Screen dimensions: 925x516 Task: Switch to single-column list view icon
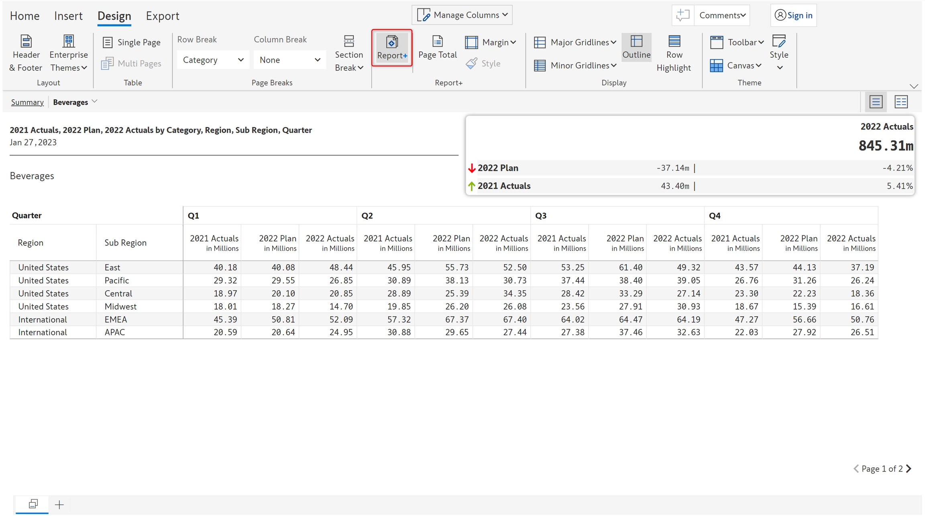[876, 102]
